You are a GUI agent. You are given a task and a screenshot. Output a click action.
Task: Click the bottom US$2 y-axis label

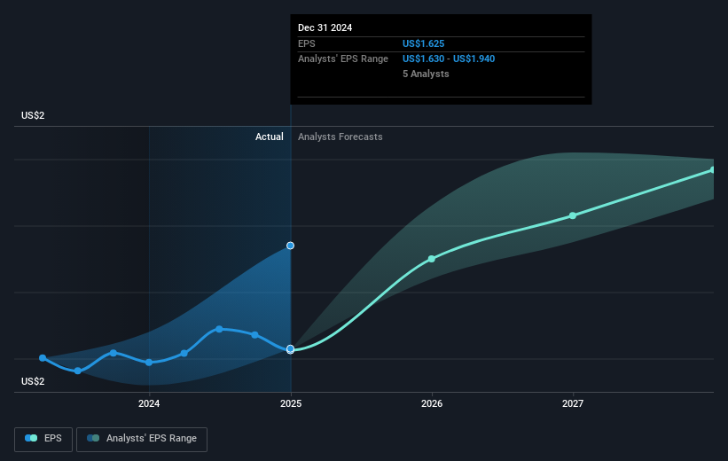pyautogui.click(x=33, y=381)
